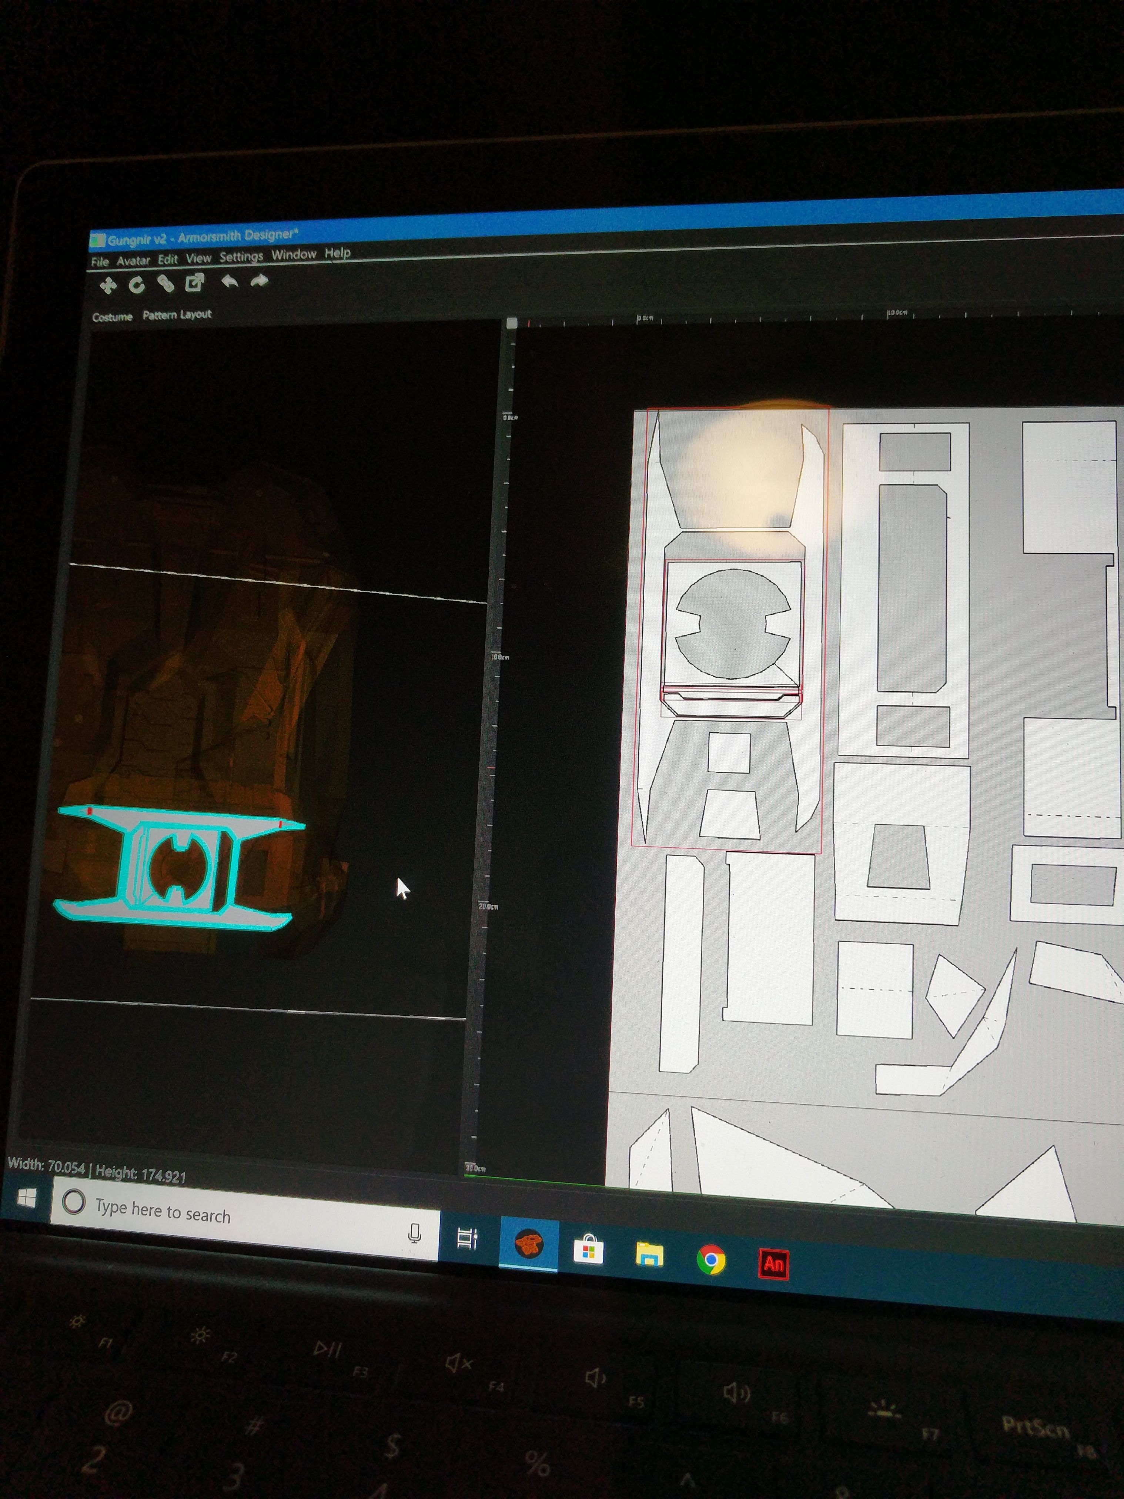
Task: Open the Task View taskbar icon
Action: pos(467,1238)
